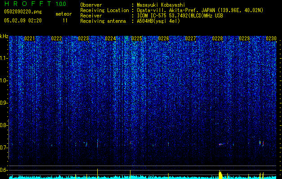Screen dimensions: 282x179
Task: Click the long meteor echo trail near 0228
Action: (221, 144)
